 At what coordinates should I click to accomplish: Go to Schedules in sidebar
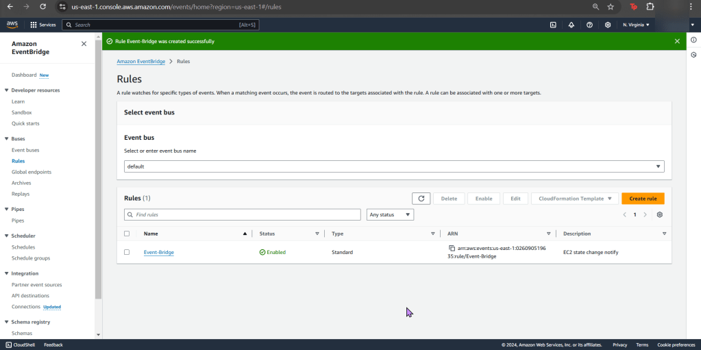23,247
